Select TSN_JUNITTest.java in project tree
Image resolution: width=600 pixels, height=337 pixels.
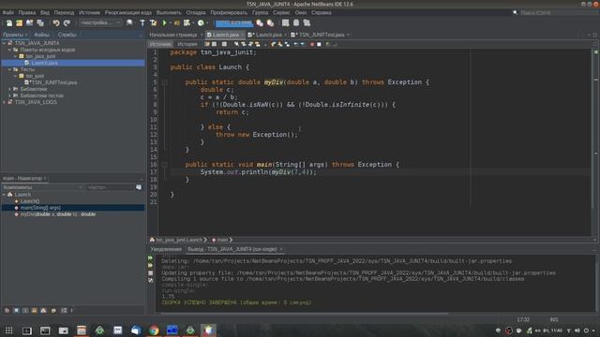pyautogui.click(x=53, y=82)
